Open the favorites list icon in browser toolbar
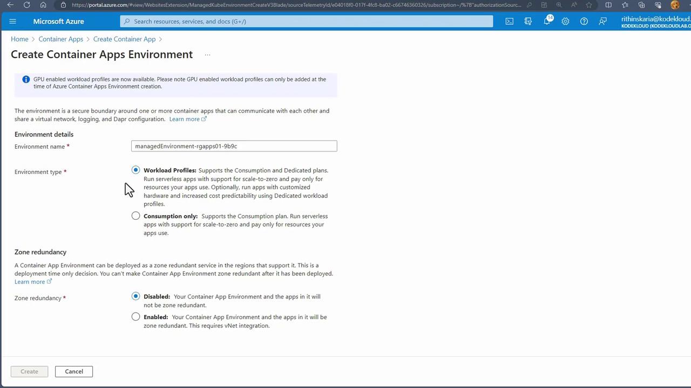The image size is (691, 388). click(x=625, y=5)
